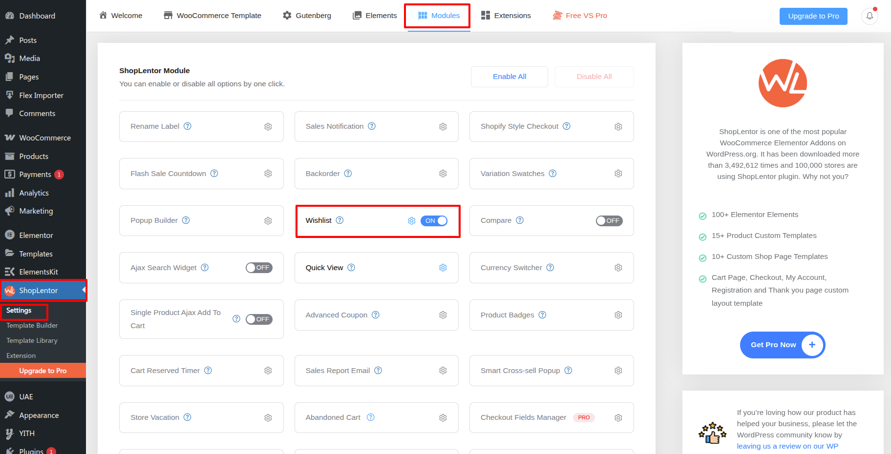
Task: Open Extension submenu item in sidebar
Action: coord(21,356)
